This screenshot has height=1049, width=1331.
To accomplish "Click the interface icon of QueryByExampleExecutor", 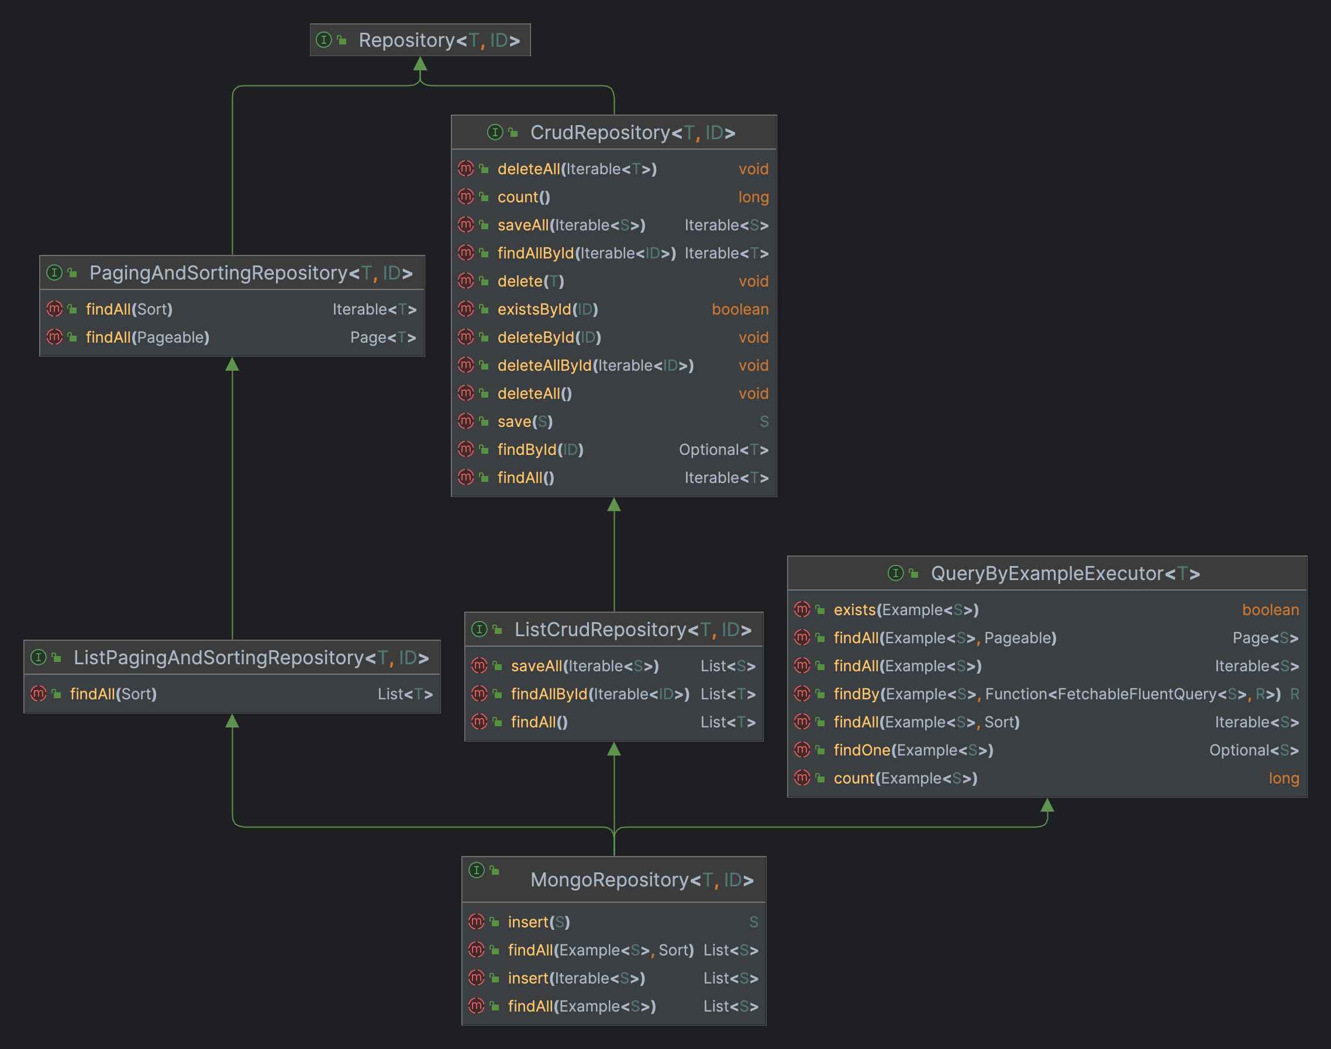I will [x=895, y=573].
